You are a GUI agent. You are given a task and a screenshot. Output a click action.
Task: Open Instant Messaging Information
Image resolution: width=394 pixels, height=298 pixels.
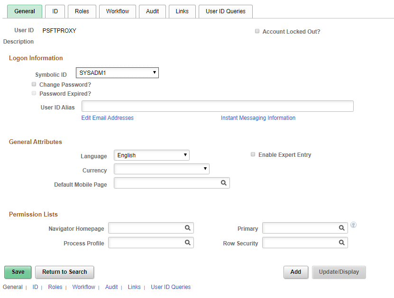[258, 117]
